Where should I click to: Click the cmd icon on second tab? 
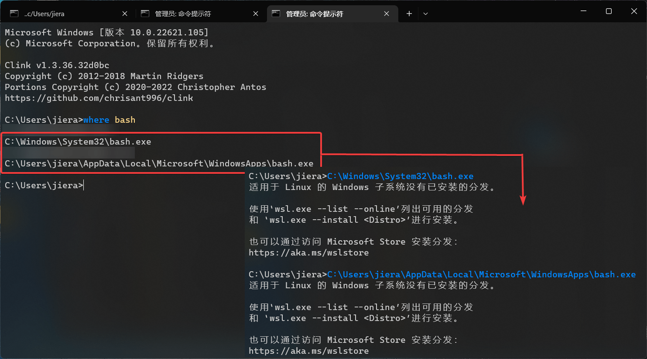[x=145, y=14]
